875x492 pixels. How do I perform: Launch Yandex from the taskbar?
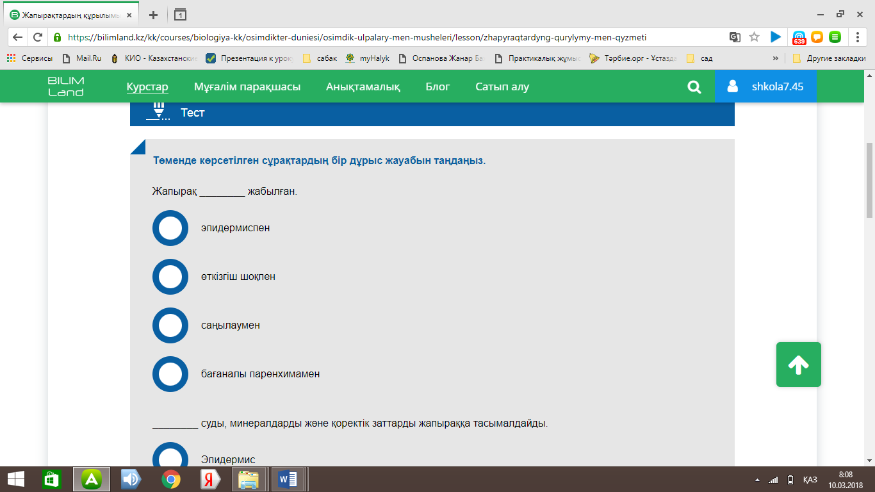tap(209, 479)
